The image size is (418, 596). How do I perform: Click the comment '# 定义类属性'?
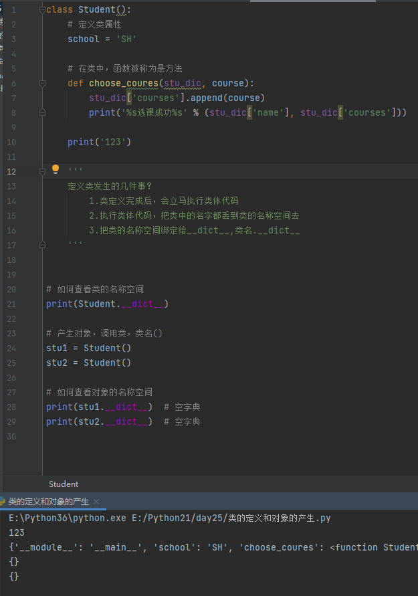point(94,24)
